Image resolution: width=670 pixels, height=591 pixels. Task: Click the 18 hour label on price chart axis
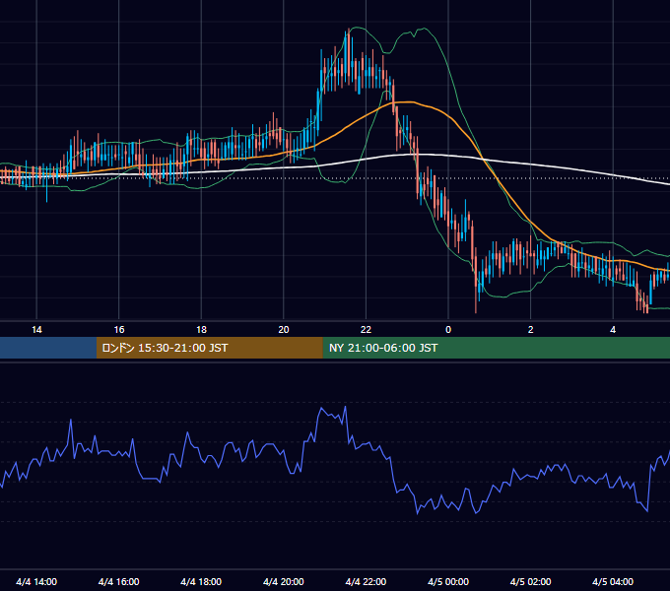pyautogui.click(x=201, y=330)
